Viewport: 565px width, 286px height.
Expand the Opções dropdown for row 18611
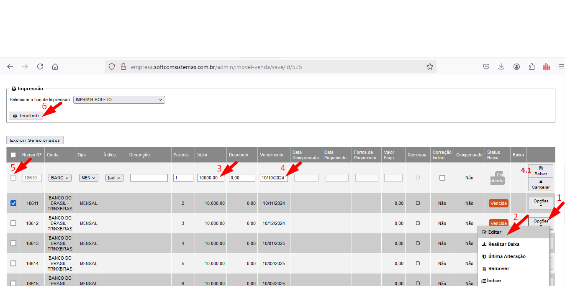(x=540, y=203)
